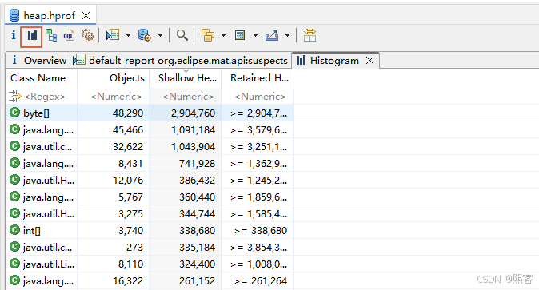Viewport: 539px width, 290px height.
Task: Open the dominator tree toolbar icon
Action: click(x=51, y=35)
